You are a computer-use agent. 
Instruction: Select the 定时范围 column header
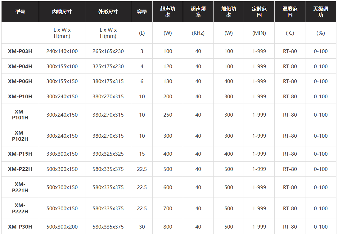[x=259, y=12]
